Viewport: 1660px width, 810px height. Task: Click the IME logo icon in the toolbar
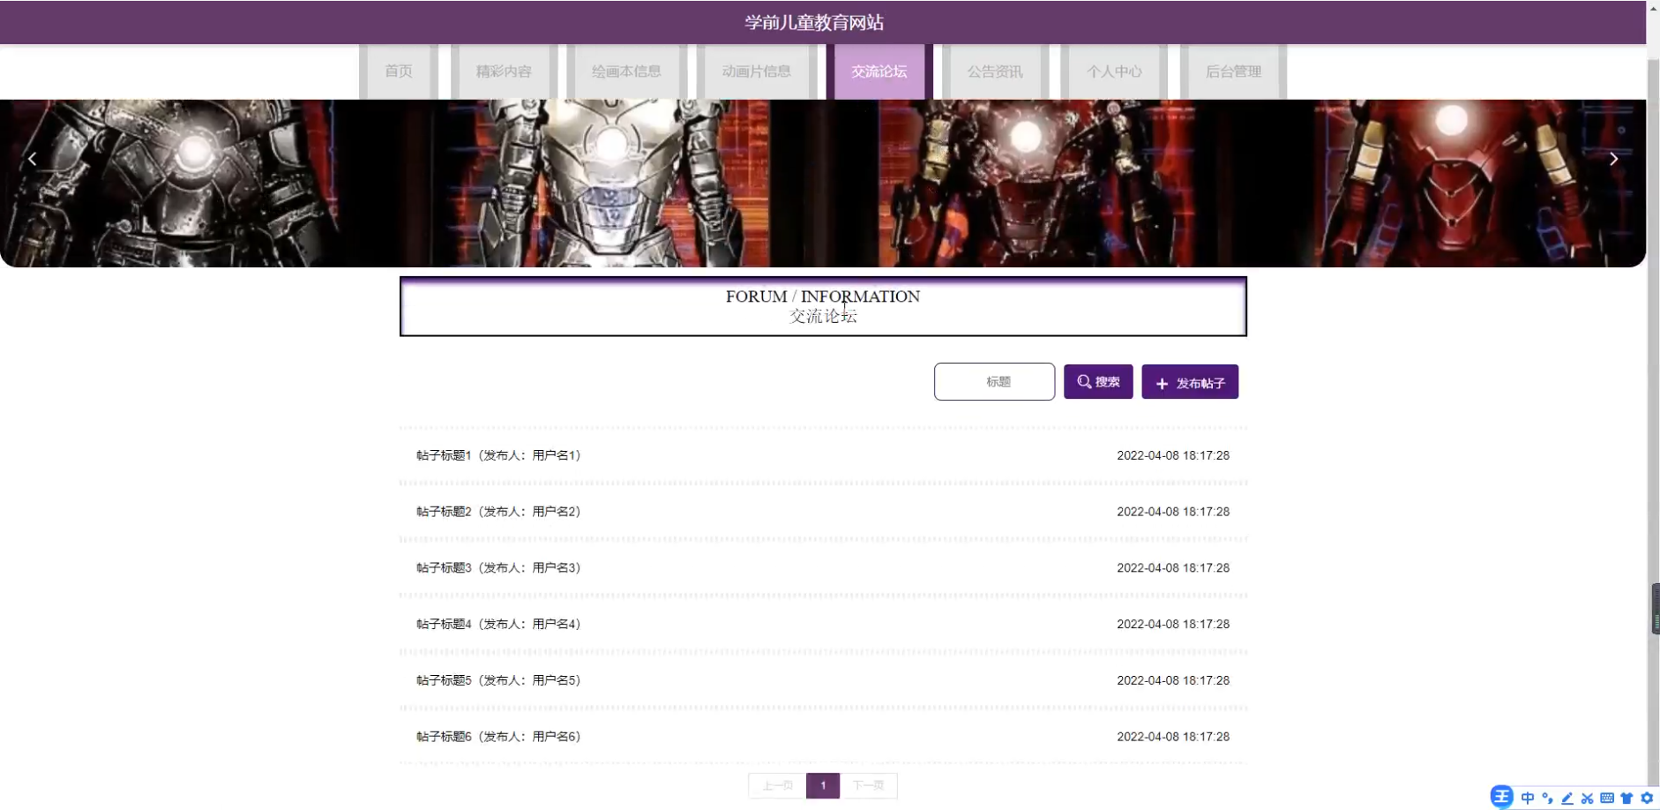[x=1501, y=797]
